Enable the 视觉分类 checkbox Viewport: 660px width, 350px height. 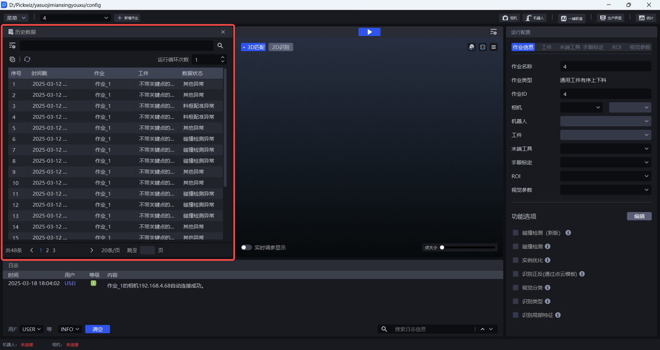516,288
